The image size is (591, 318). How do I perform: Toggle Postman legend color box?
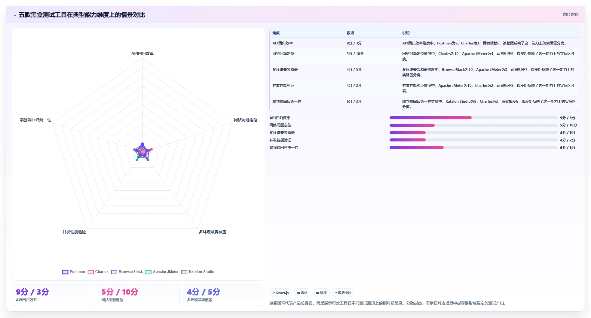[65, 272]
